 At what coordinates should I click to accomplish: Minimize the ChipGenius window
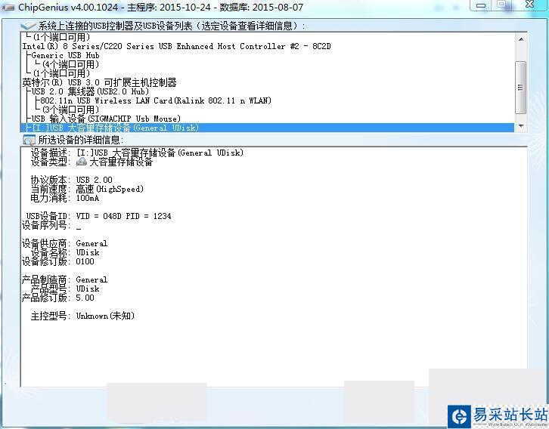click(x=481, y=5)
